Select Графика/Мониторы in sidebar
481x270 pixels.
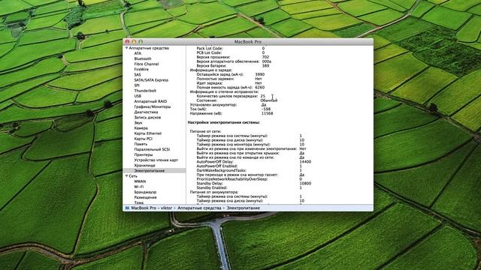(x=152, y=106)
